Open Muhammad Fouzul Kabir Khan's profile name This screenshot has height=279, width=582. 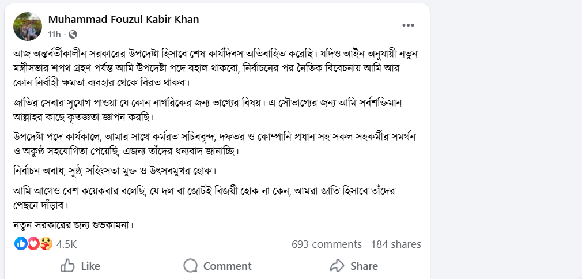tap(123, 20)
